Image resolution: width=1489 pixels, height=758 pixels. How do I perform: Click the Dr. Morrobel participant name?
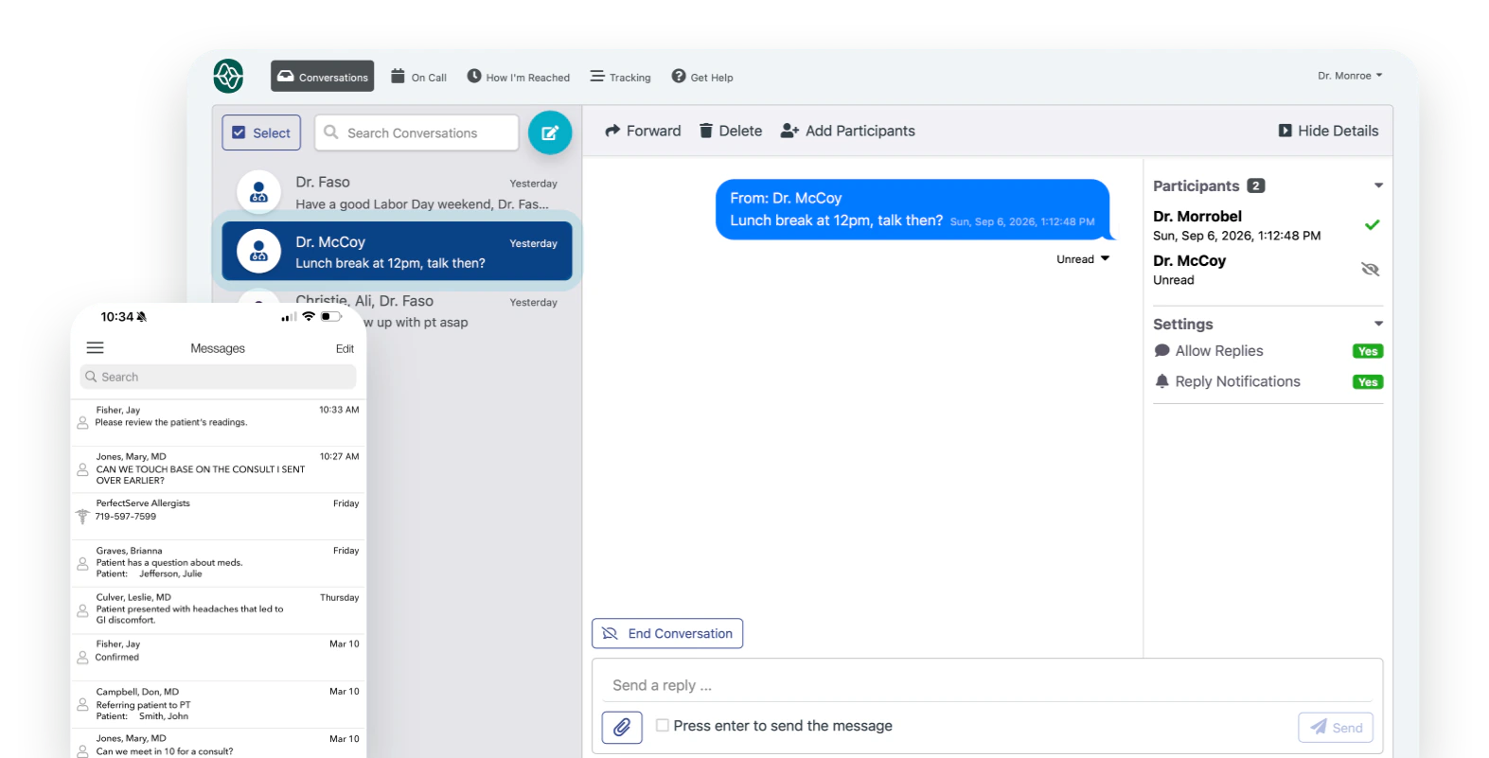pyautogui.click(x=1197, y=216)
